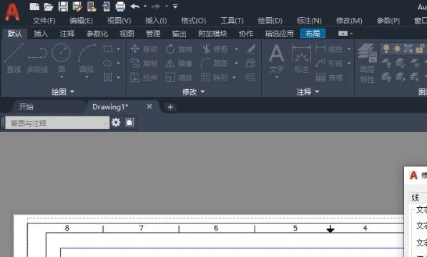Click the Offset icon in Modify panel
Image resolution: width=427 pixels, height=257 pixels.
pos(250,78)
